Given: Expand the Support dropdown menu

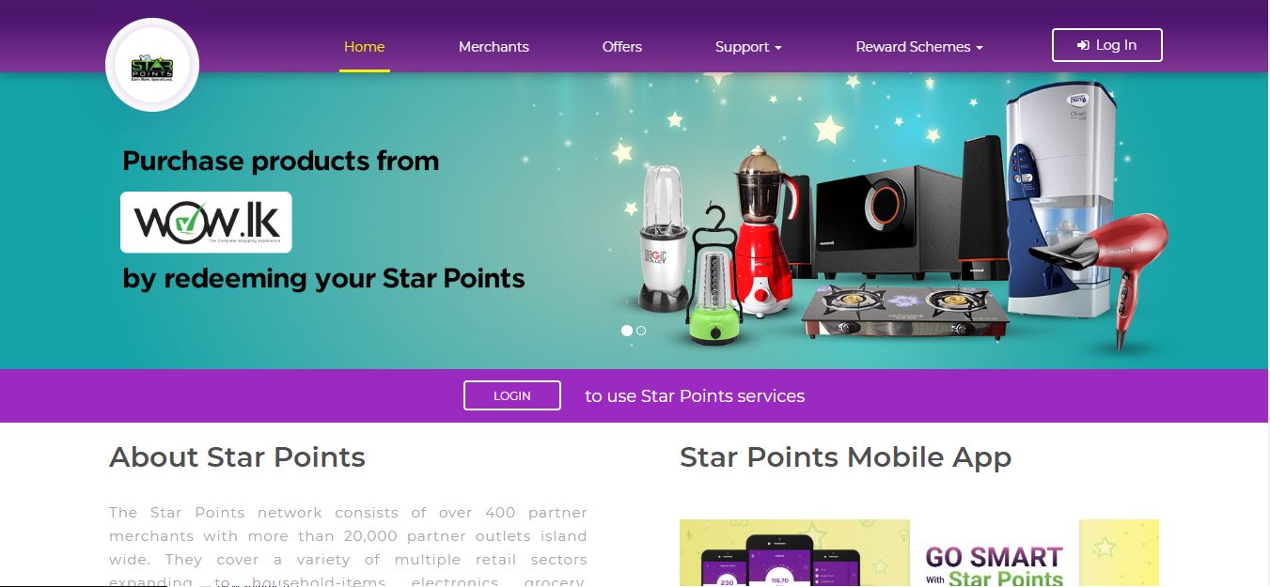Looking at the screenshot, I should coord(748,47).
